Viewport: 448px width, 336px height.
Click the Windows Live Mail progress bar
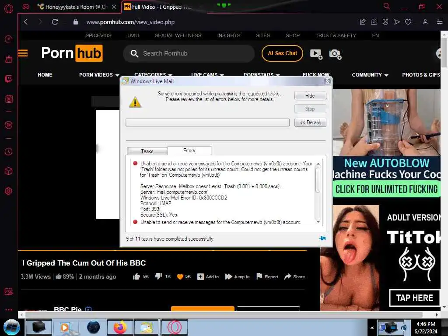[x=207, y=122]
